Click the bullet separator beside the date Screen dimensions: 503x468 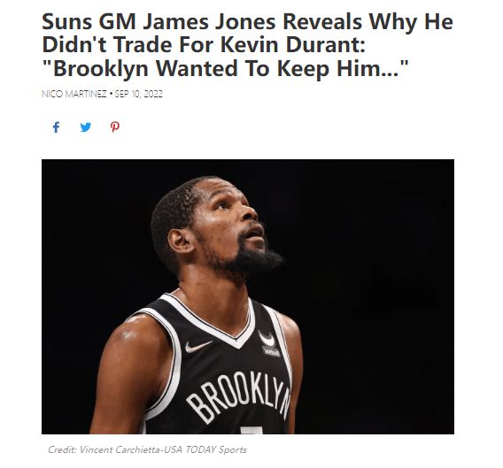[111, 94]
